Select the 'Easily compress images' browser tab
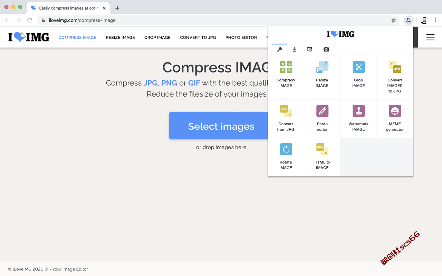442x276 pixels. (68, 8)
